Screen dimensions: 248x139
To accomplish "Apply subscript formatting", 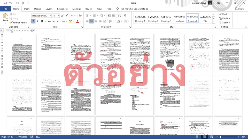I will 54,21.
